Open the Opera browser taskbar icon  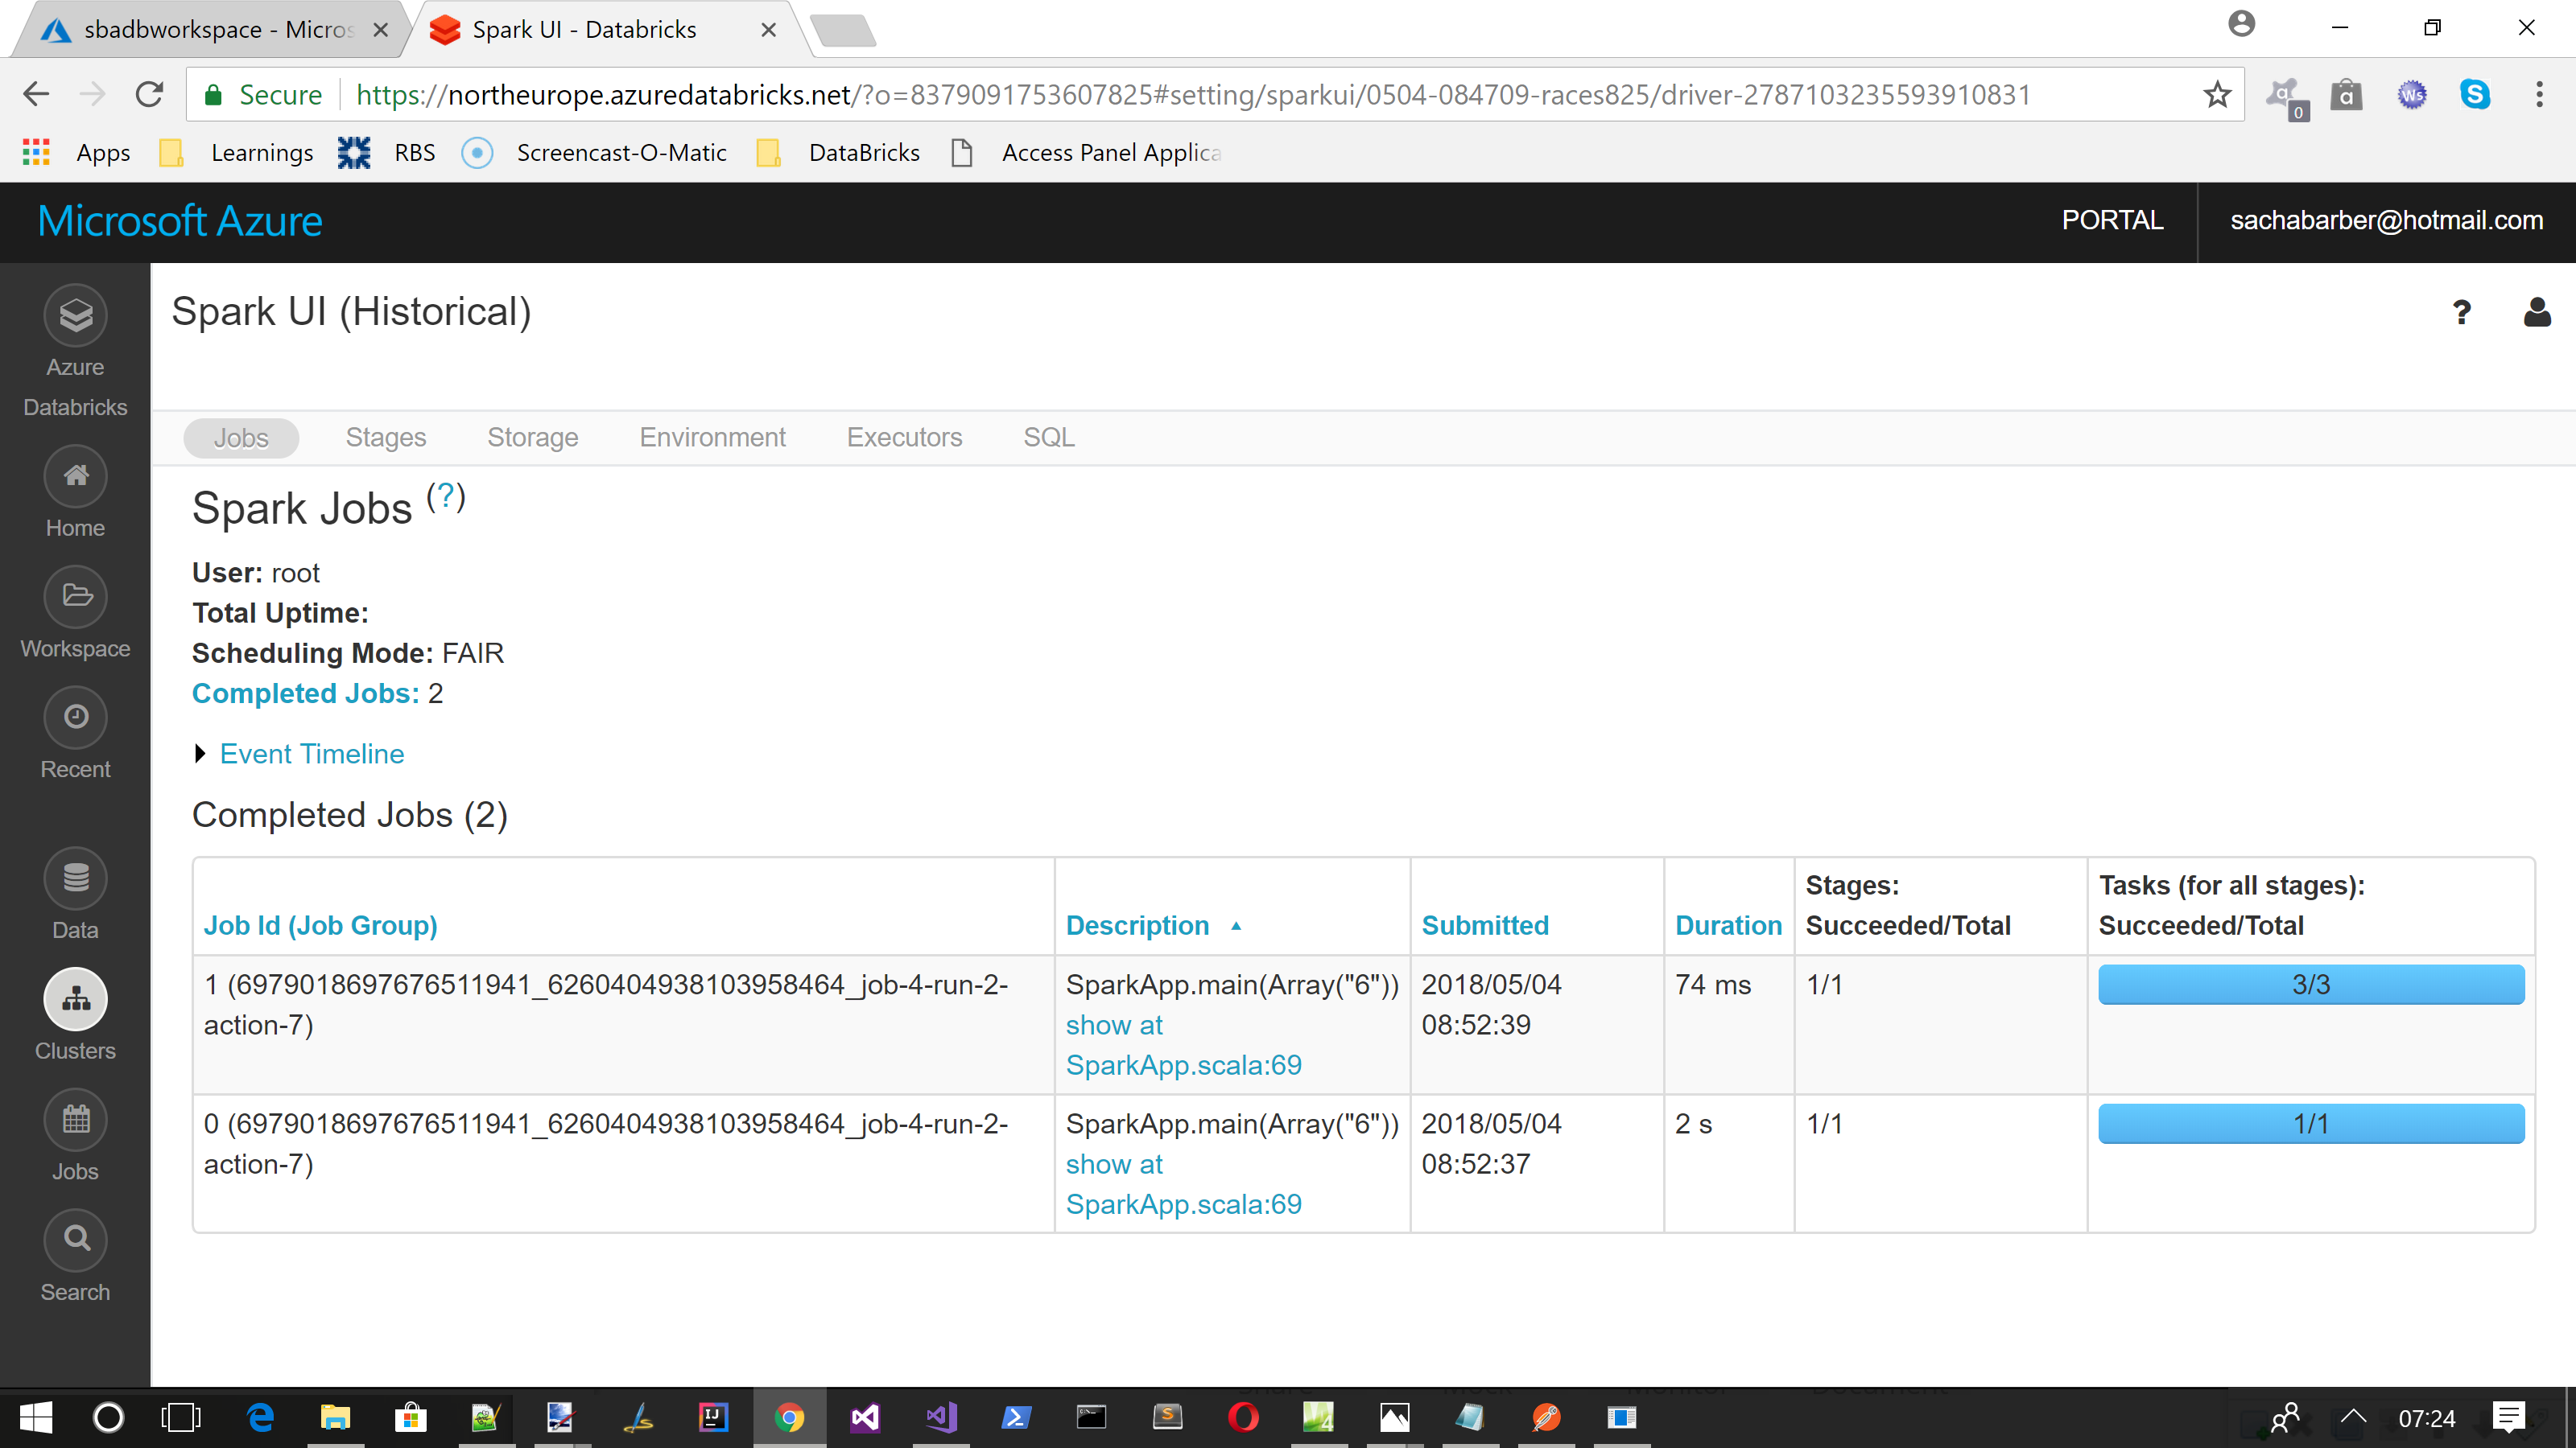point(1243,1417)
